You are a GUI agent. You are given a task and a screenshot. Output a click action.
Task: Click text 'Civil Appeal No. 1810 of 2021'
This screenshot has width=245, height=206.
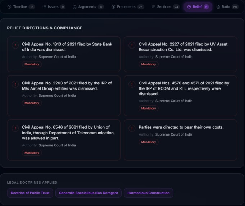pos(49,44)
